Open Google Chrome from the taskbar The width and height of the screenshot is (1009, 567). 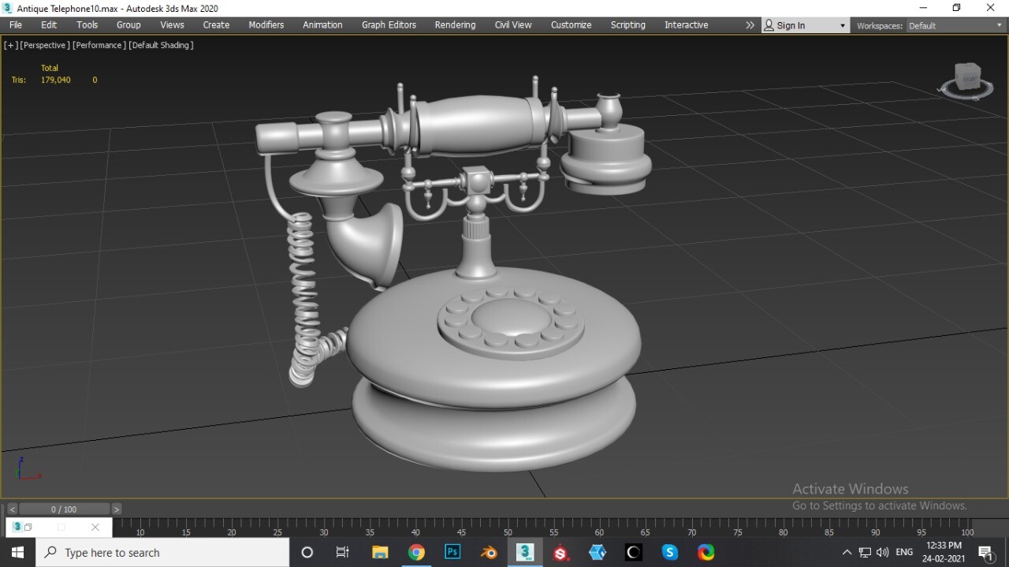pyautogui.click(x=416, y=553)
